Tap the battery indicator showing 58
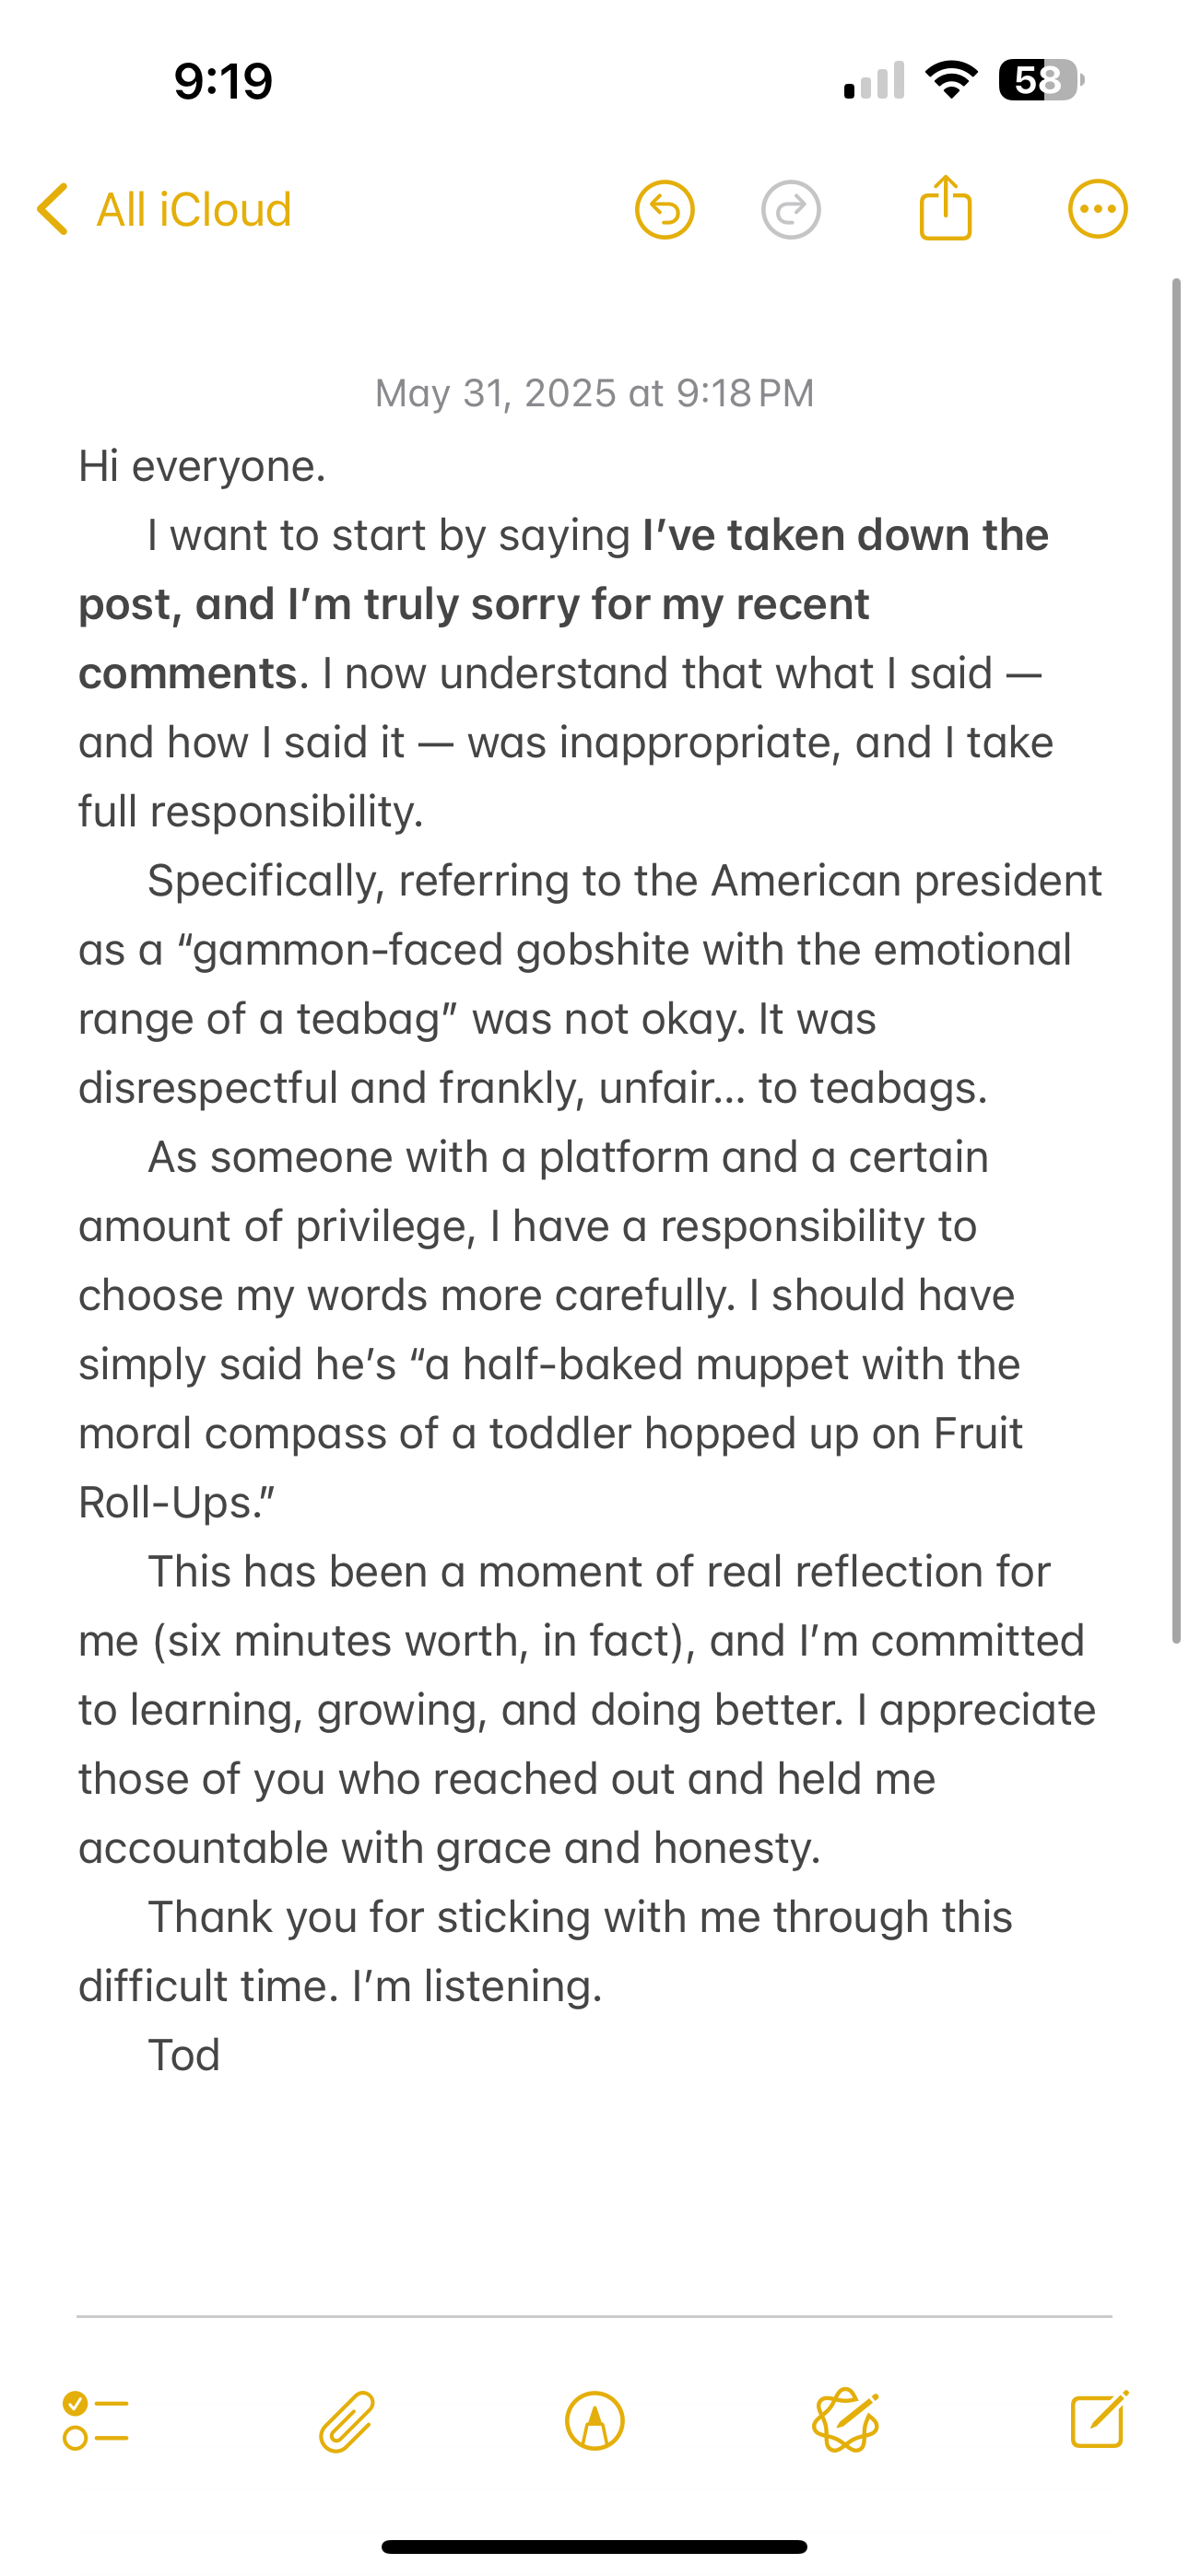Viewport: 1189px width, 2576px height. pos(1041,80)
